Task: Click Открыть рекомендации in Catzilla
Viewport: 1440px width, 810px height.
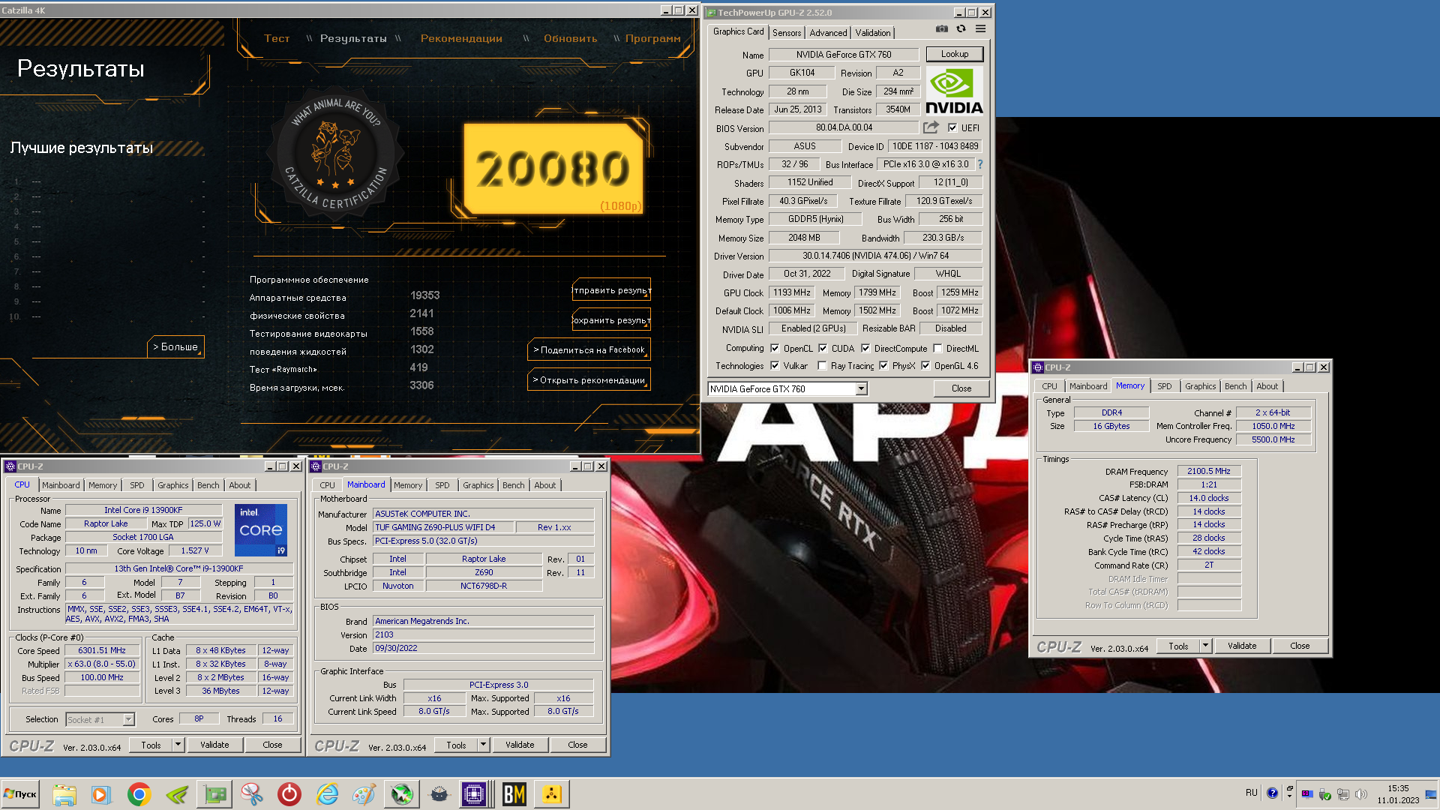Action: coord(589,380)
